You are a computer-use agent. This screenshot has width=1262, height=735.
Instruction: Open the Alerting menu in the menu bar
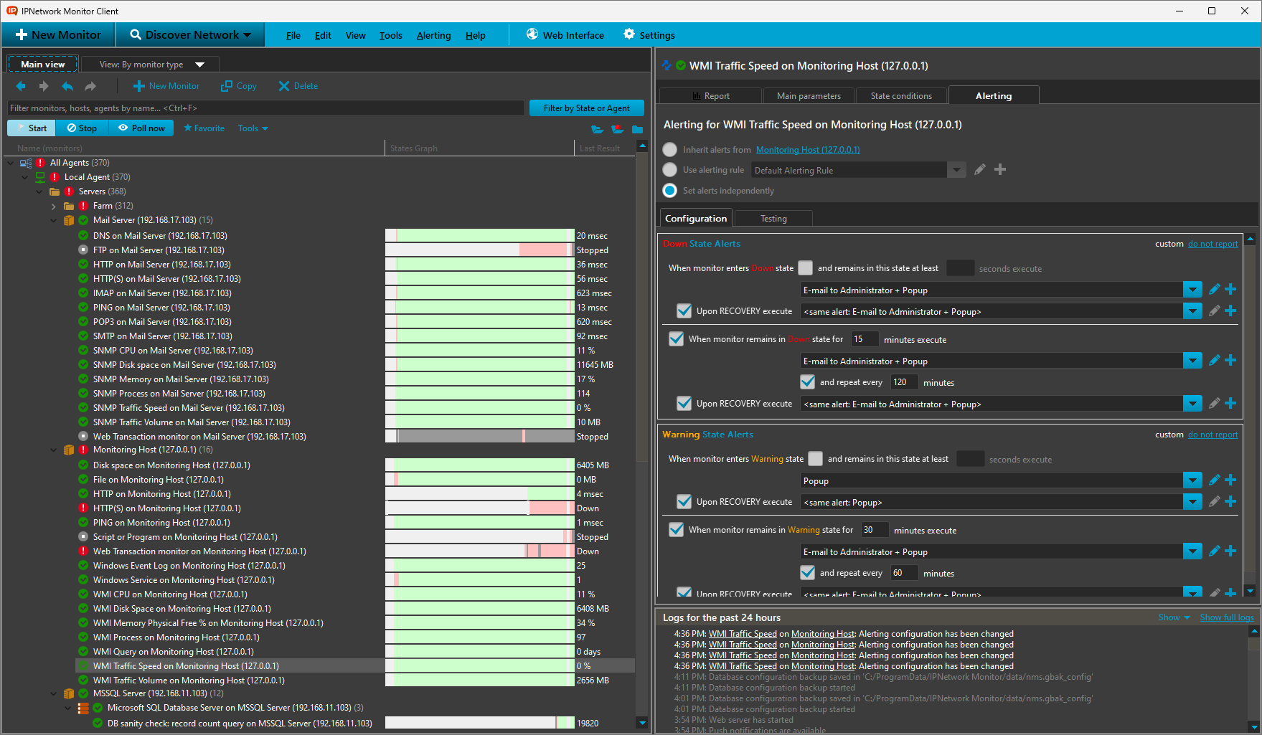(433, 35)
